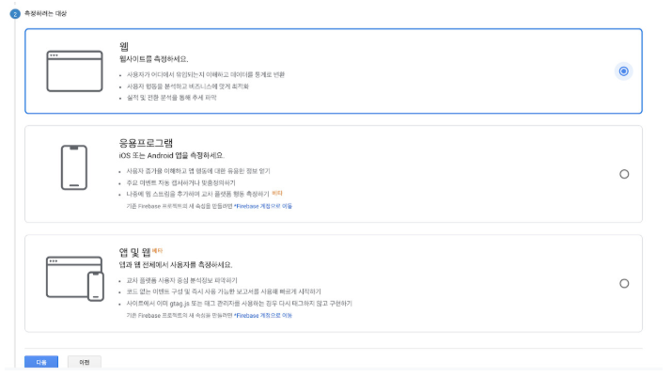Click the 웹사이트를 측정하세요 subtitle

pos(153,59)
